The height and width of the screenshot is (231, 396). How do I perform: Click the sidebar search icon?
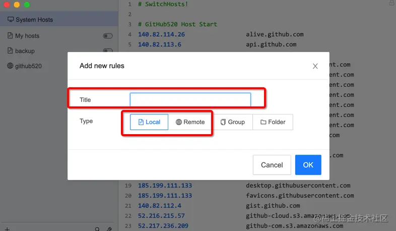97,229
